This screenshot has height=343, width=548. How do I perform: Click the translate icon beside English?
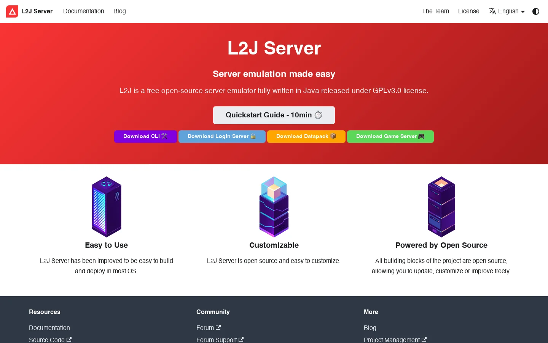492,11
